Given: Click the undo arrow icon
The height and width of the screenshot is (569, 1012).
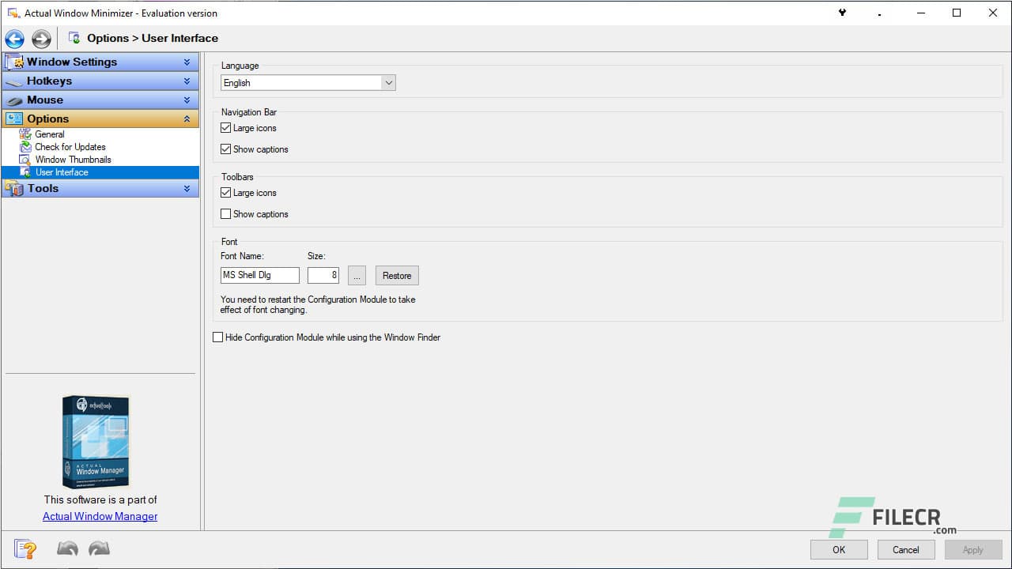Looking at the screenshot, I should tap(67, 548).
